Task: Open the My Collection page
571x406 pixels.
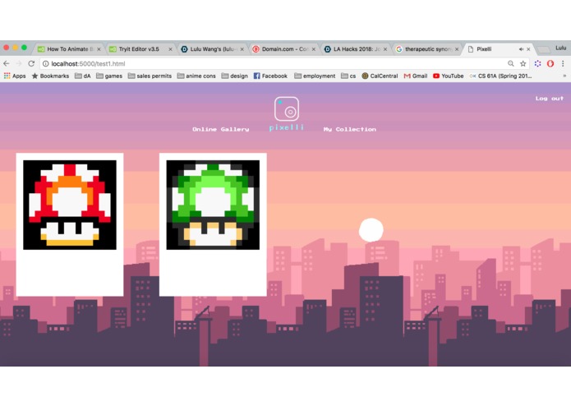Action: click(x=350, y=129)
